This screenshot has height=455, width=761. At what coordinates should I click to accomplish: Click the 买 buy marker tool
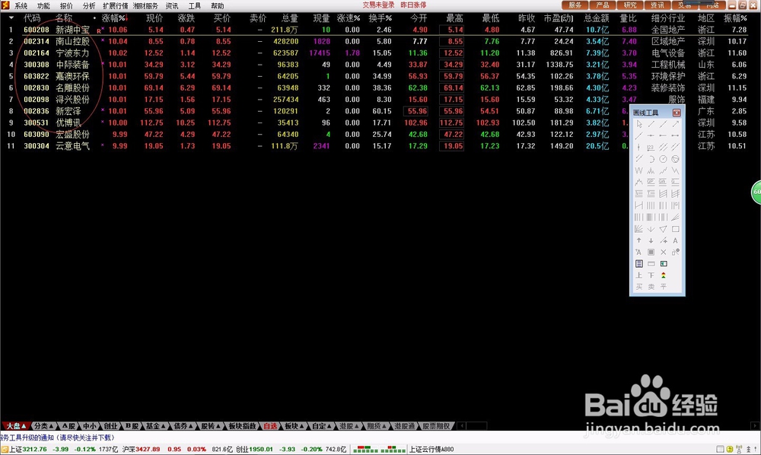click(638, 287)
